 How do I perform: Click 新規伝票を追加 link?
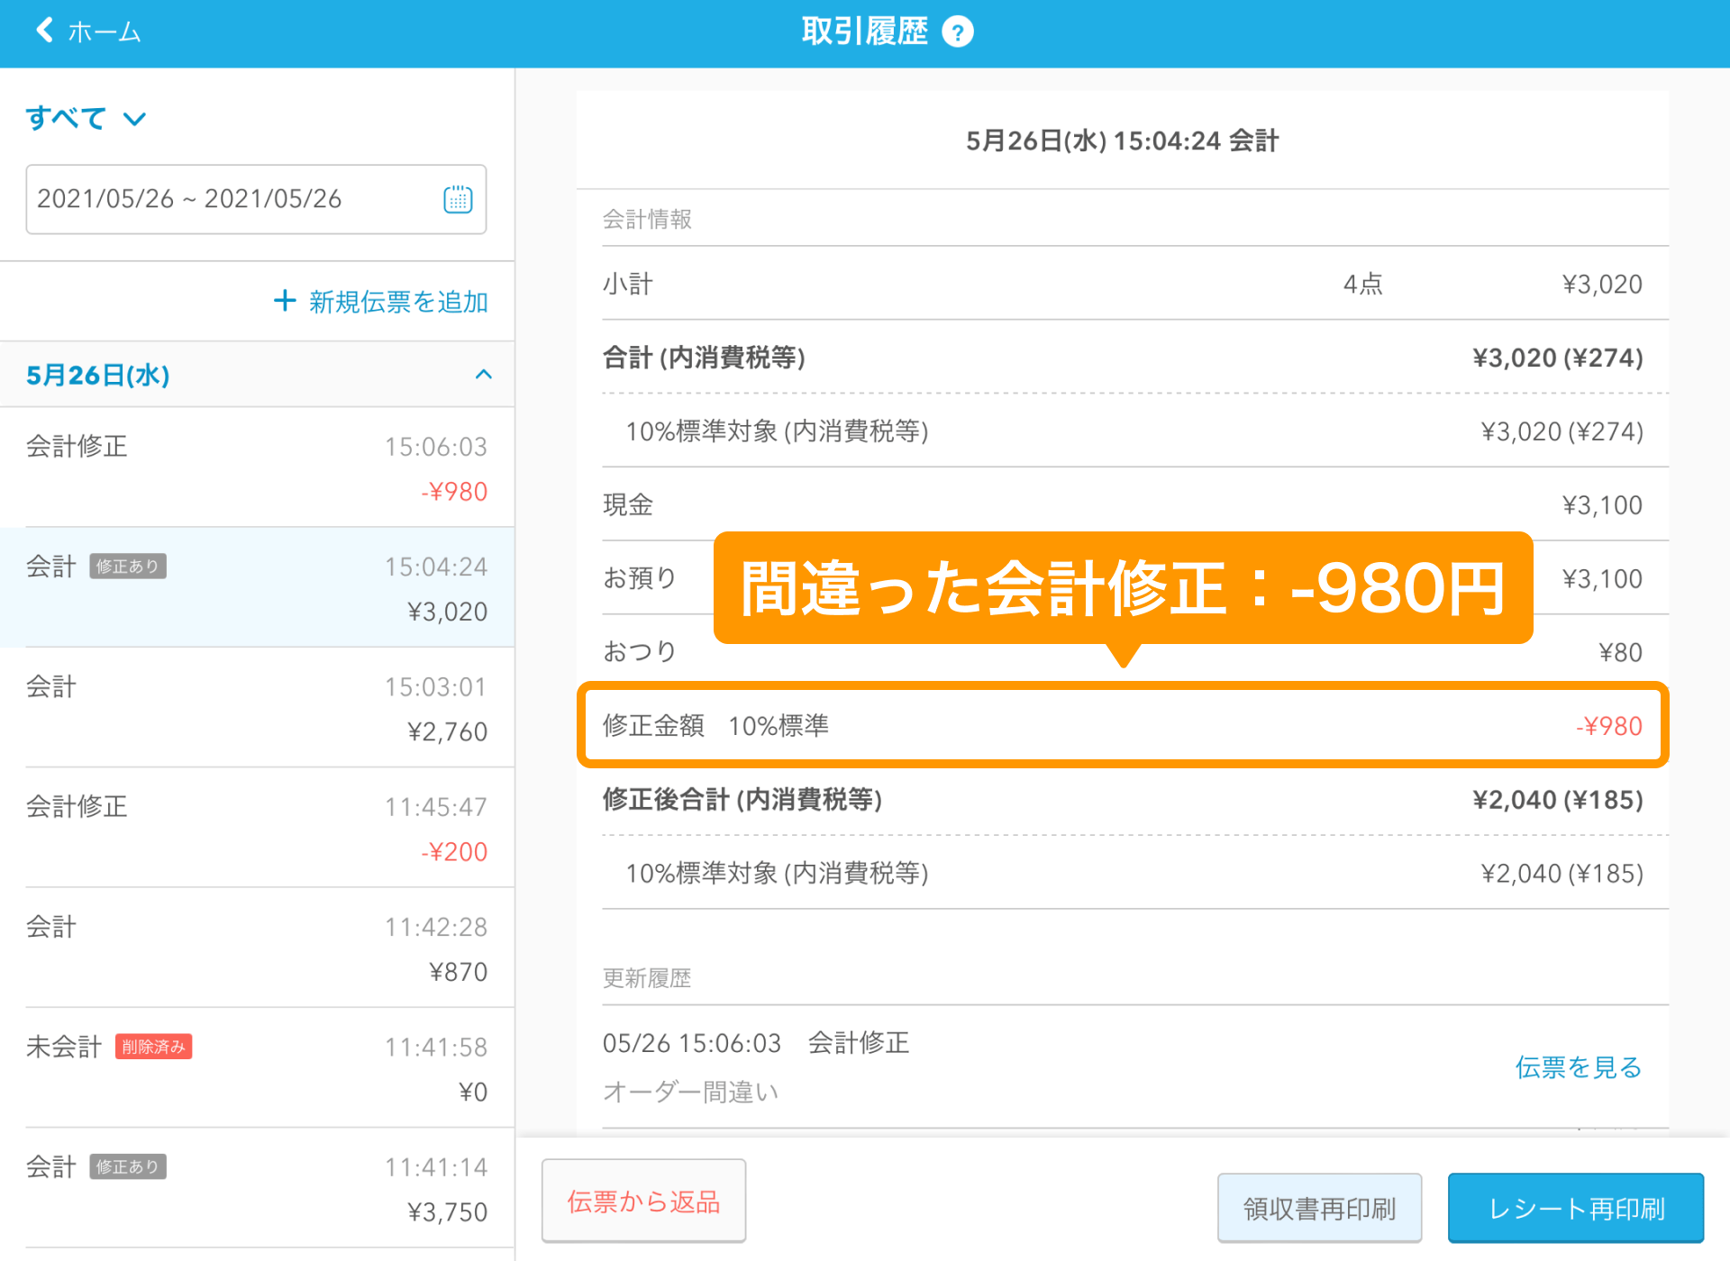tap(398, 302)
